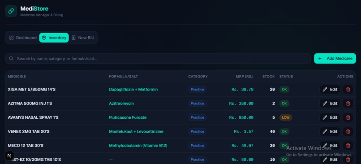Click the round N badge icon
361x164 pixels.
click(x=9, y=155)
